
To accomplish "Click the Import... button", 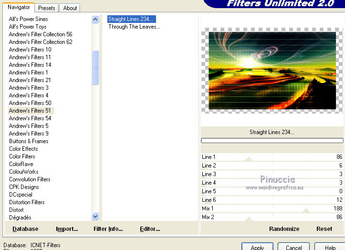I will pyautogui.click(x=67, y=229).
